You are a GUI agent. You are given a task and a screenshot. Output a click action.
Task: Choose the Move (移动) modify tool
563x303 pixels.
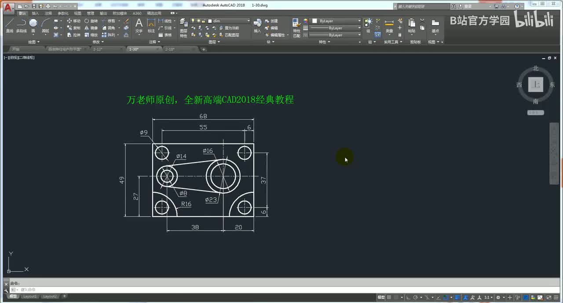(73, 21)
